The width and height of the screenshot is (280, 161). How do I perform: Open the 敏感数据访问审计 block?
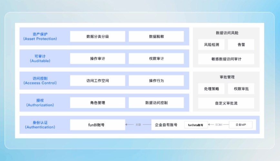pyautogui.click(x=226, y=59)
